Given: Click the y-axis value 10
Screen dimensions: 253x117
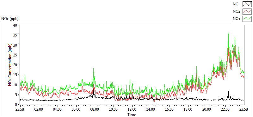Looking at the screenshot, I should click(x=15, y=85).
